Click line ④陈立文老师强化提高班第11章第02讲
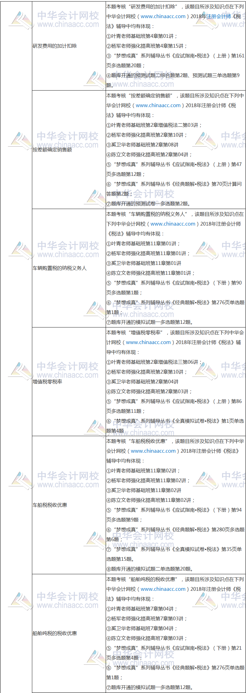 [x=150, y=500]
